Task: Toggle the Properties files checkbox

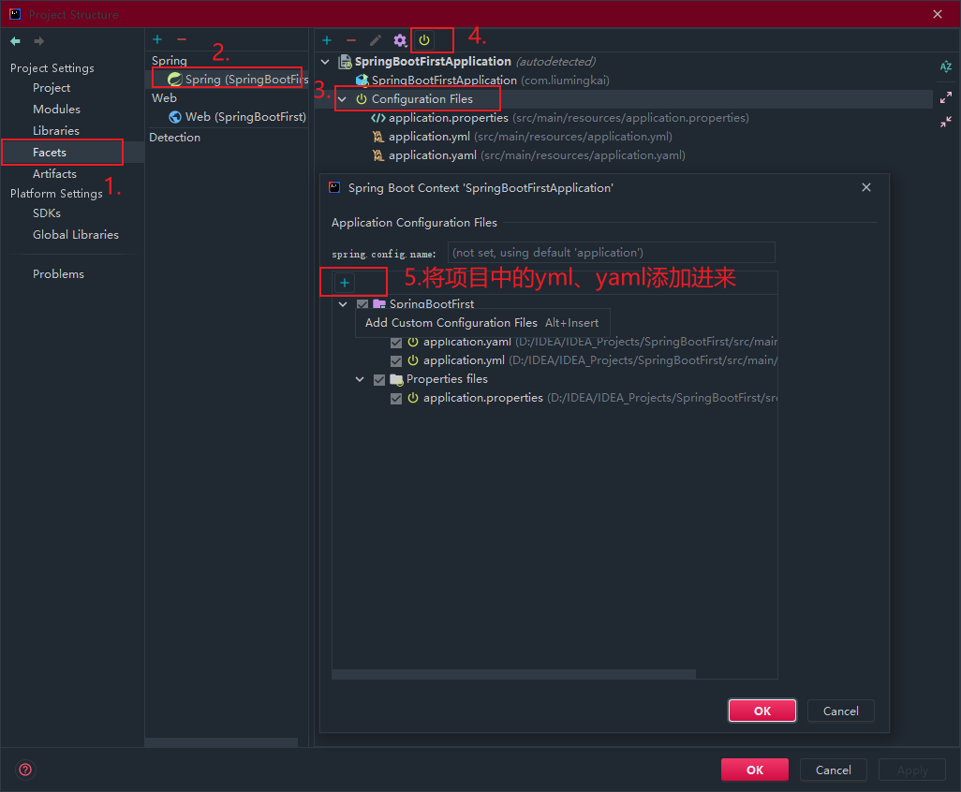Action: point(379,379)
